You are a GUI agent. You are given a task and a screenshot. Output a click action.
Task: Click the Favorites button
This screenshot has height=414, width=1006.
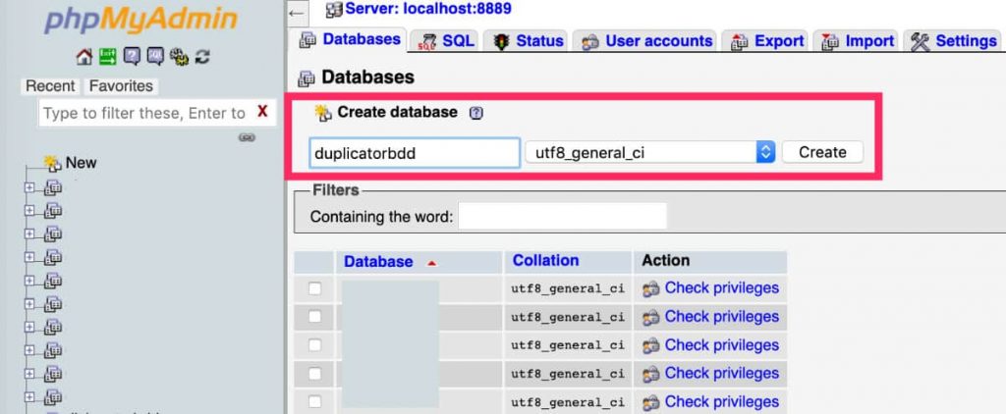(x=121, y=86)
